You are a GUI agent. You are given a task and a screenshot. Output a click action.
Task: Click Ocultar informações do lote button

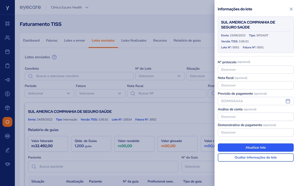coord(255,158)
